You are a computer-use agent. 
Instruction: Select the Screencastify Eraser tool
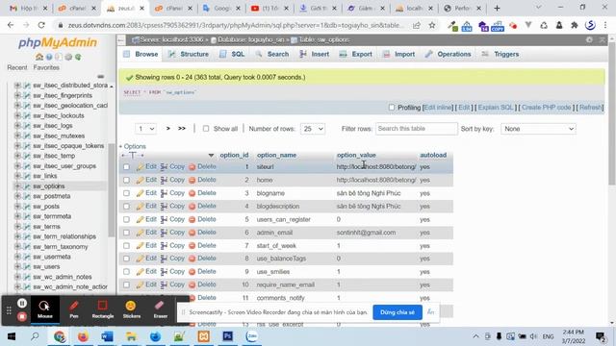[x=160, y=309]
